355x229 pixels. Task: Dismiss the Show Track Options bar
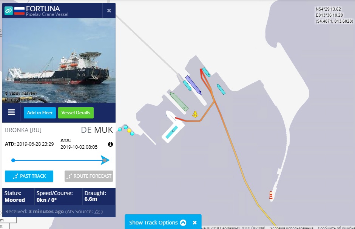(x=195, y=223)
